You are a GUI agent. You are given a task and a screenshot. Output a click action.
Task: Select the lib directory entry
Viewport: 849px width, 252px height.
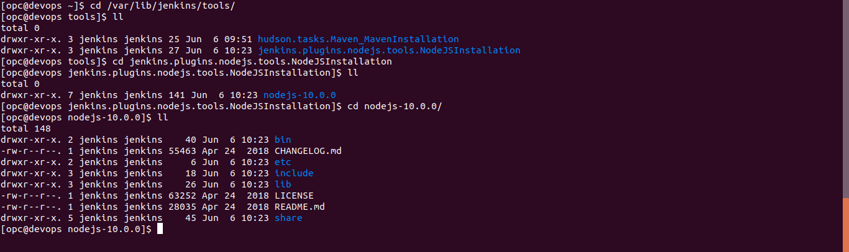click(x=283, y=184)
